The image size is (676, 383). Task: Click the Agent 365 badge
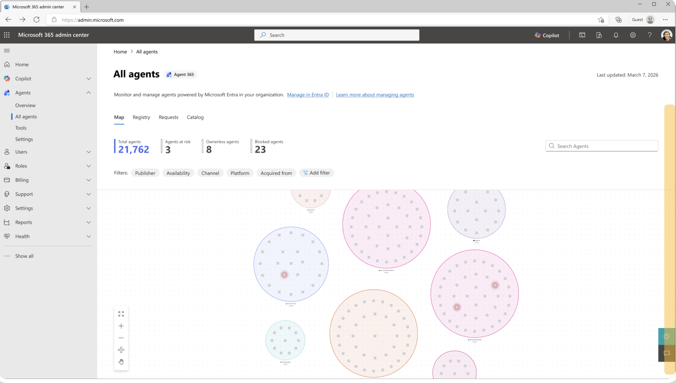pyautogui.click(x=181, y=74)
